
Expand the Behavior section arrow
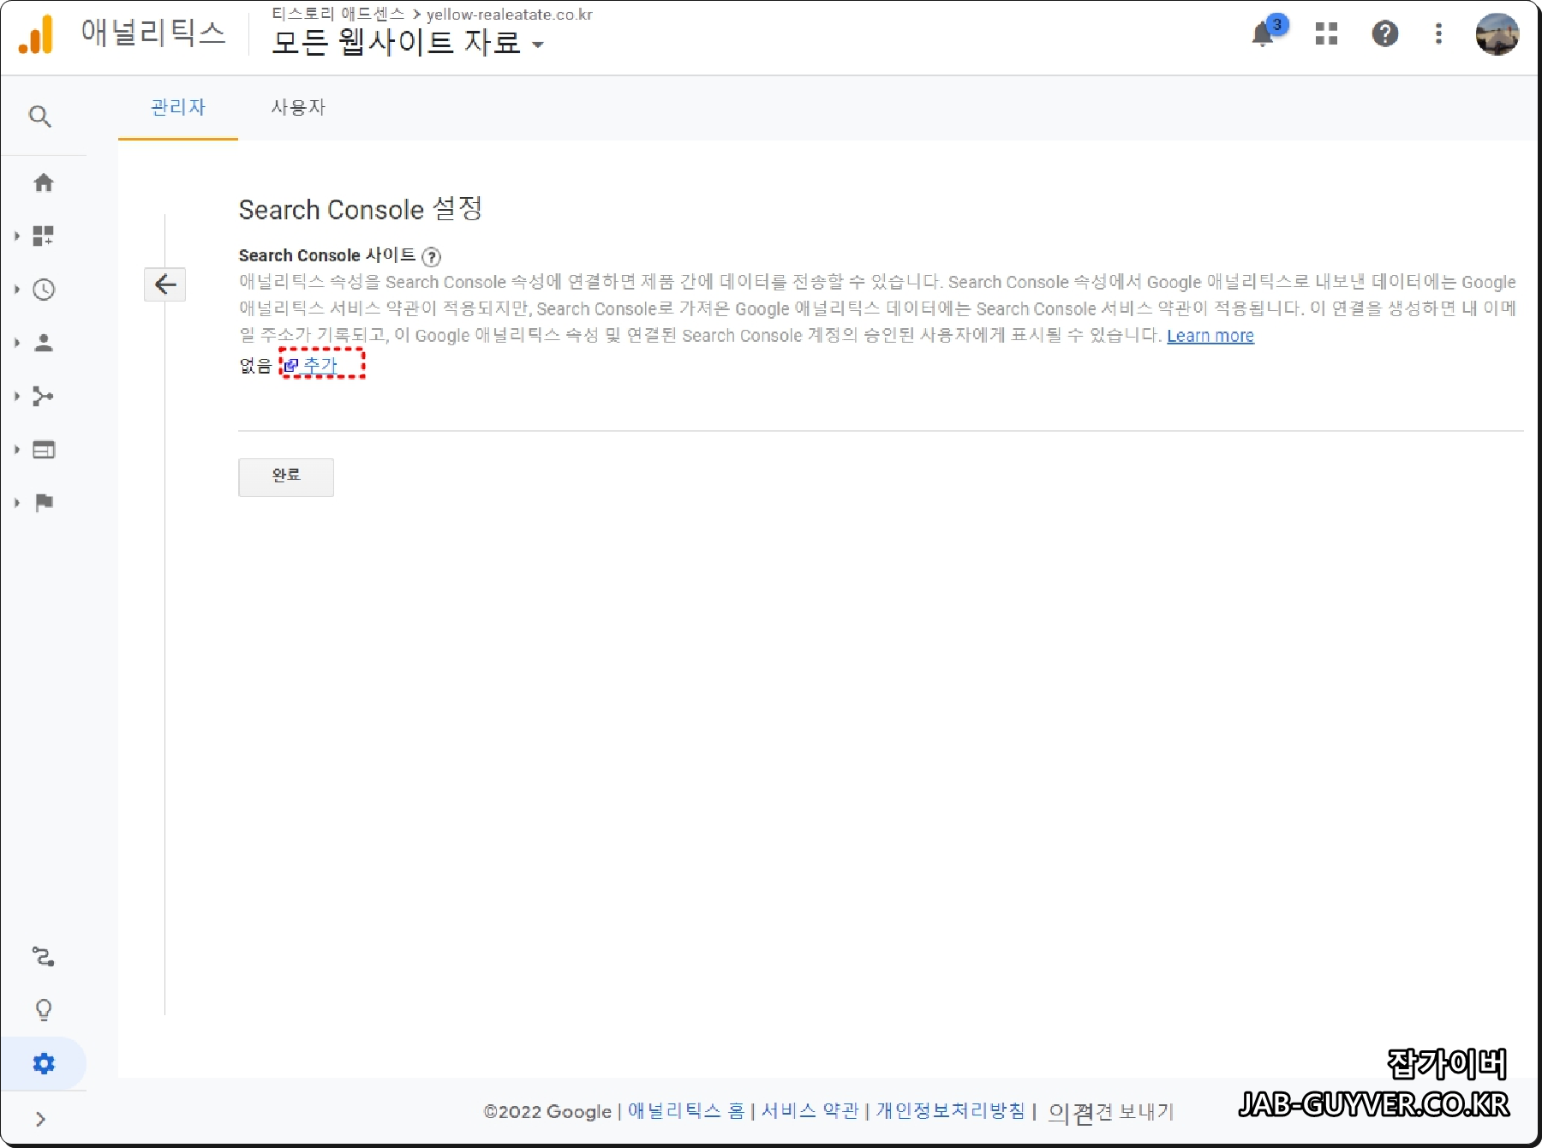pos(16,449)
